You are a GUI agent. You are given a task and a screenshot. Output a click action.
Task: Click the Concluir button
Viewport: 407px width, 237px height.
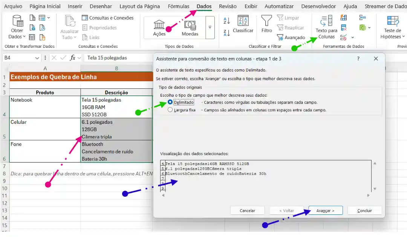click(365, 211)
